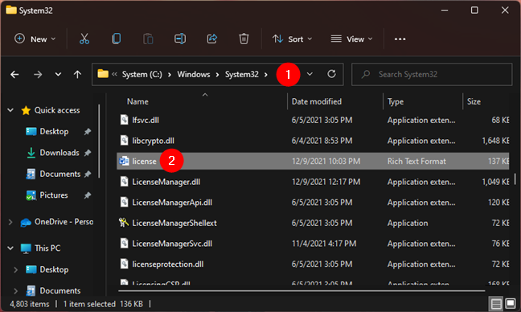Collapse the Quick access tree section
Image resolution: width=521 pixels, height=312 pixels.
pos(10,110)
